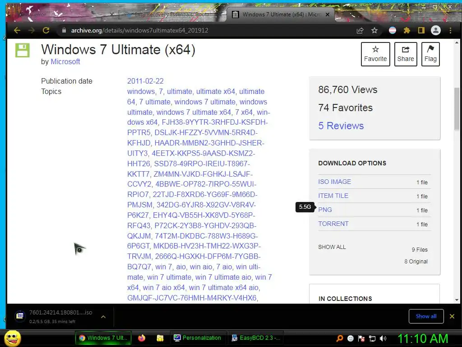Viewport: 462px width, 347px height.
Task: Open the network tray icon
Action: coord(372,338)
